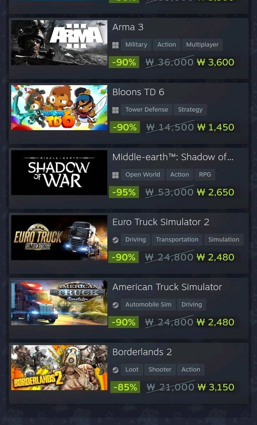
Task: Choose the Automobile Sim tag
Action: click(x=148, y=304)
